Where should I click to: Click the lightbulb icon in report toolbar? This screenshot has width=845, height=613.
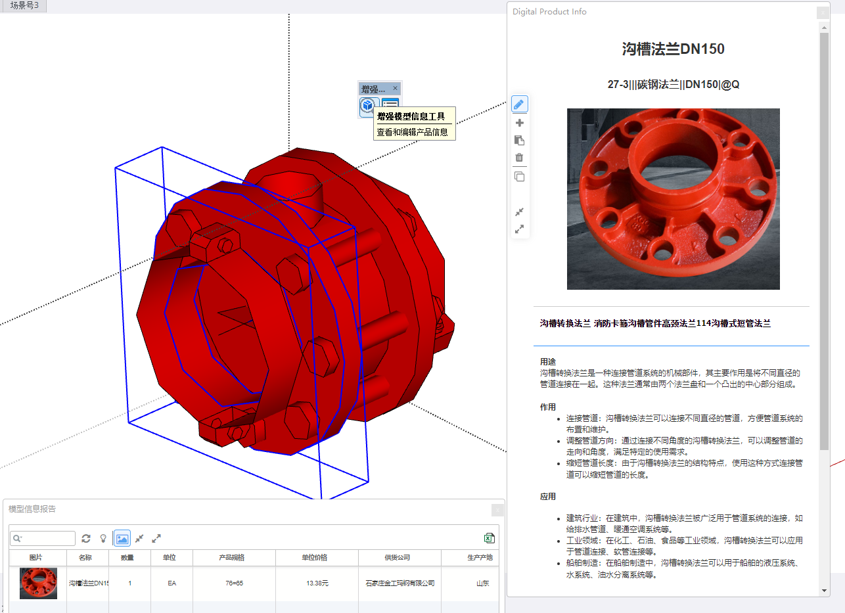click(103, 539)
